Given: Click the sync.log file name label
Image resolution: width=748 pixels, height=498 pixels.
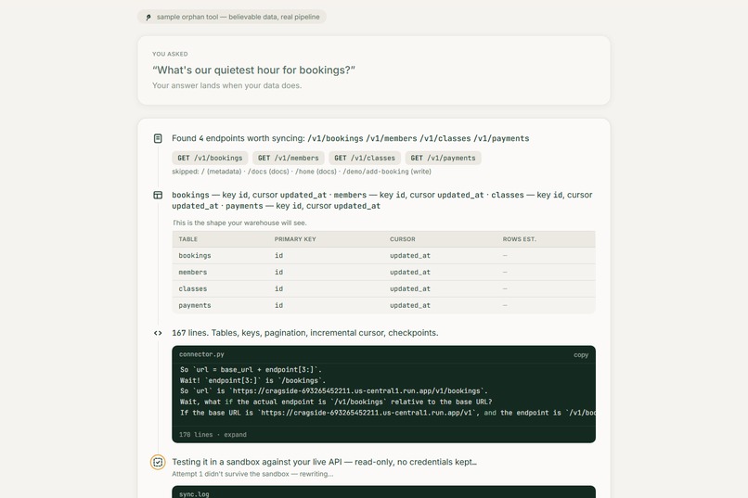Looking at the screenshot, I should [x=194, y=494].
